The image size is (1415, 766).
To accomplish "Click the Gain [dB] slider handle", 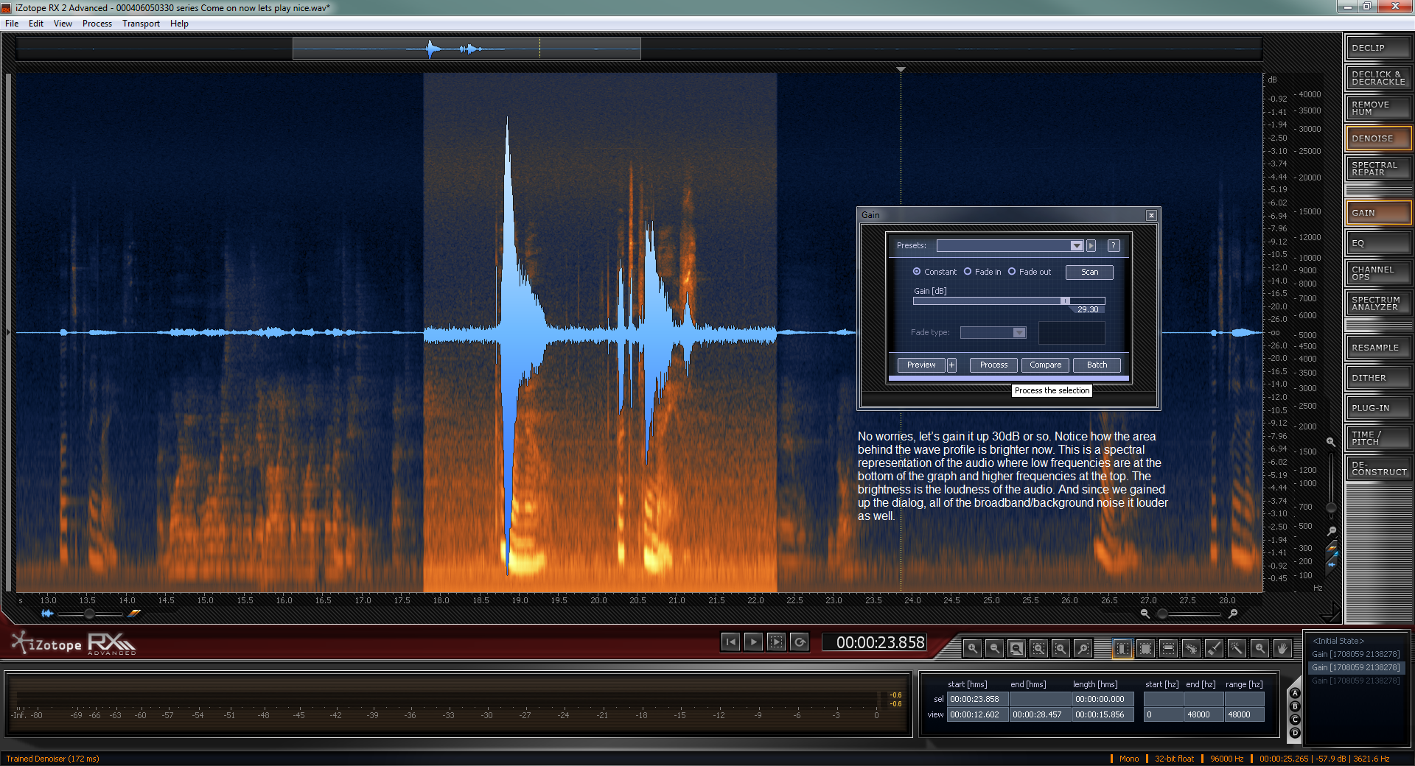I will (1064, 301).
